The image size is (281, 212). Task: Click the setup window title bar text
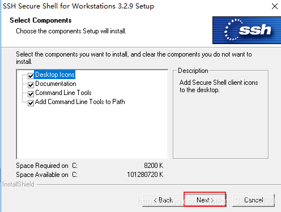coord(78,6)
